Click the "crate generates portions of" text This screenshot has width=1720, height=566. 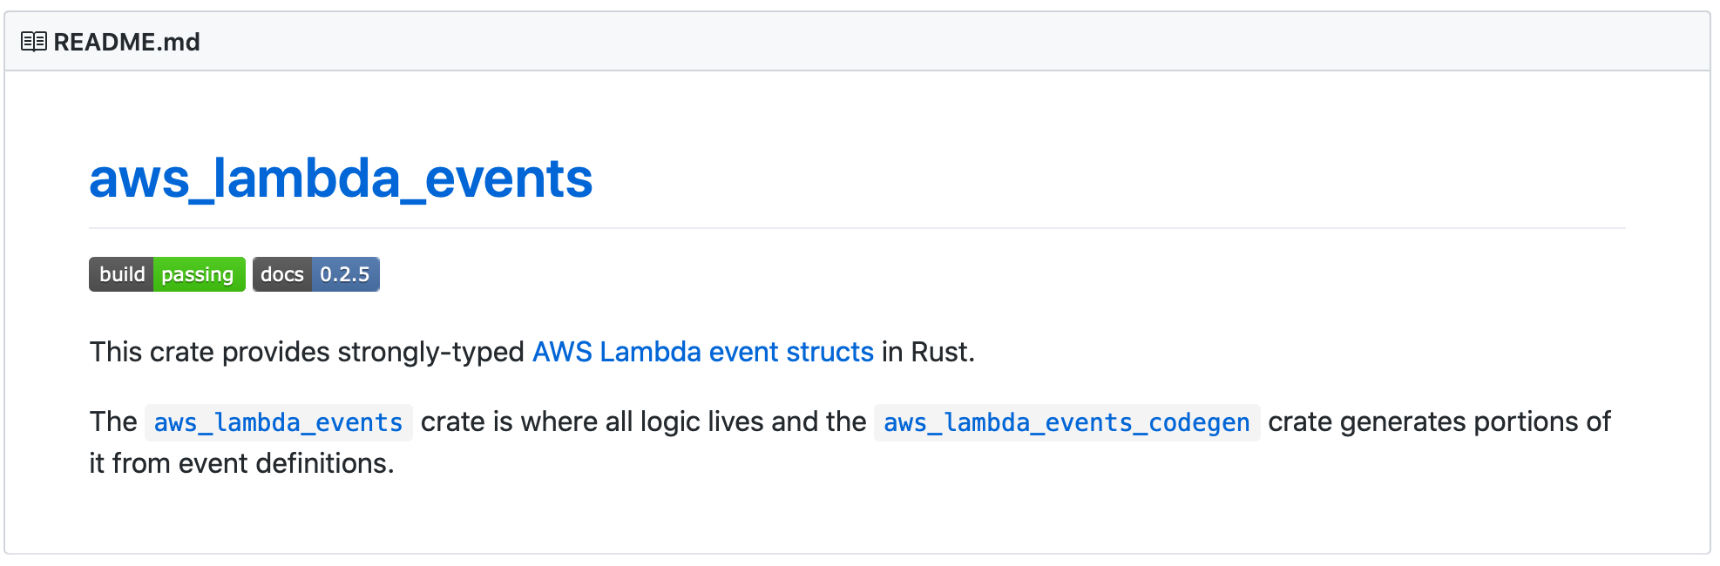click(x=1439, y=422)
